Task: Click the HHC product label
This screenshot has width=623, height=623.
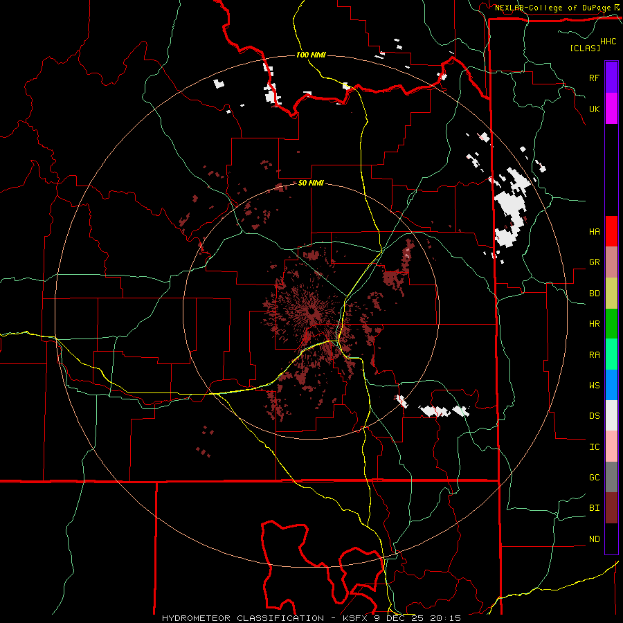Action: (x=608, y=42)
